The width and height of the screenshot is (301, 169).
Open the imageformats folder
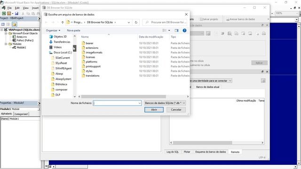(94, 53)
